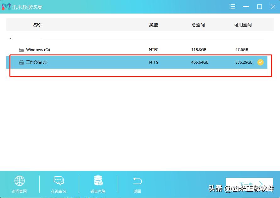Click the 返回 return arrow icon

point(137,180)
